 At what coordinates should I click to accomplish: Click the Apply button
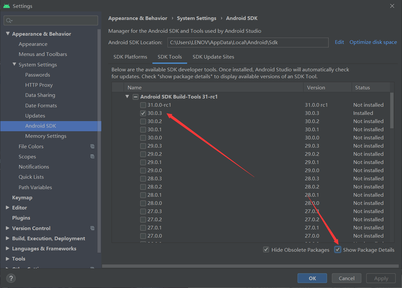coord(381,278)
